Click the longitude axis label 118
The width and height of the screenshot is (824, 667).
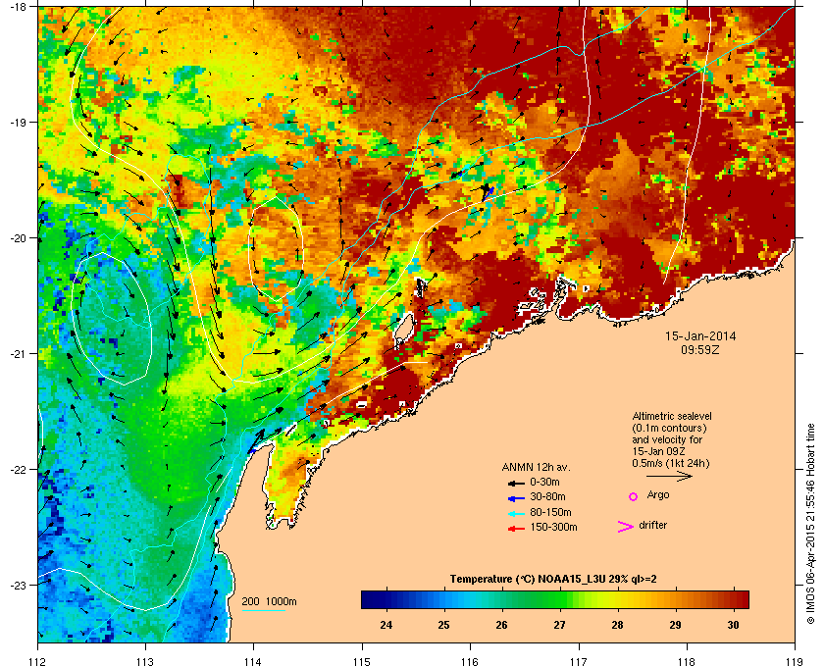pyautogui.click(x=687, y=661)
